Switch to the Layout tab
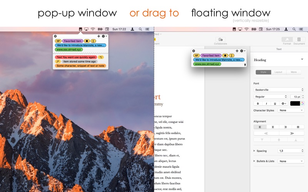Screen dimensions: 308x192 pyautogui.click(x=278, y=72)
